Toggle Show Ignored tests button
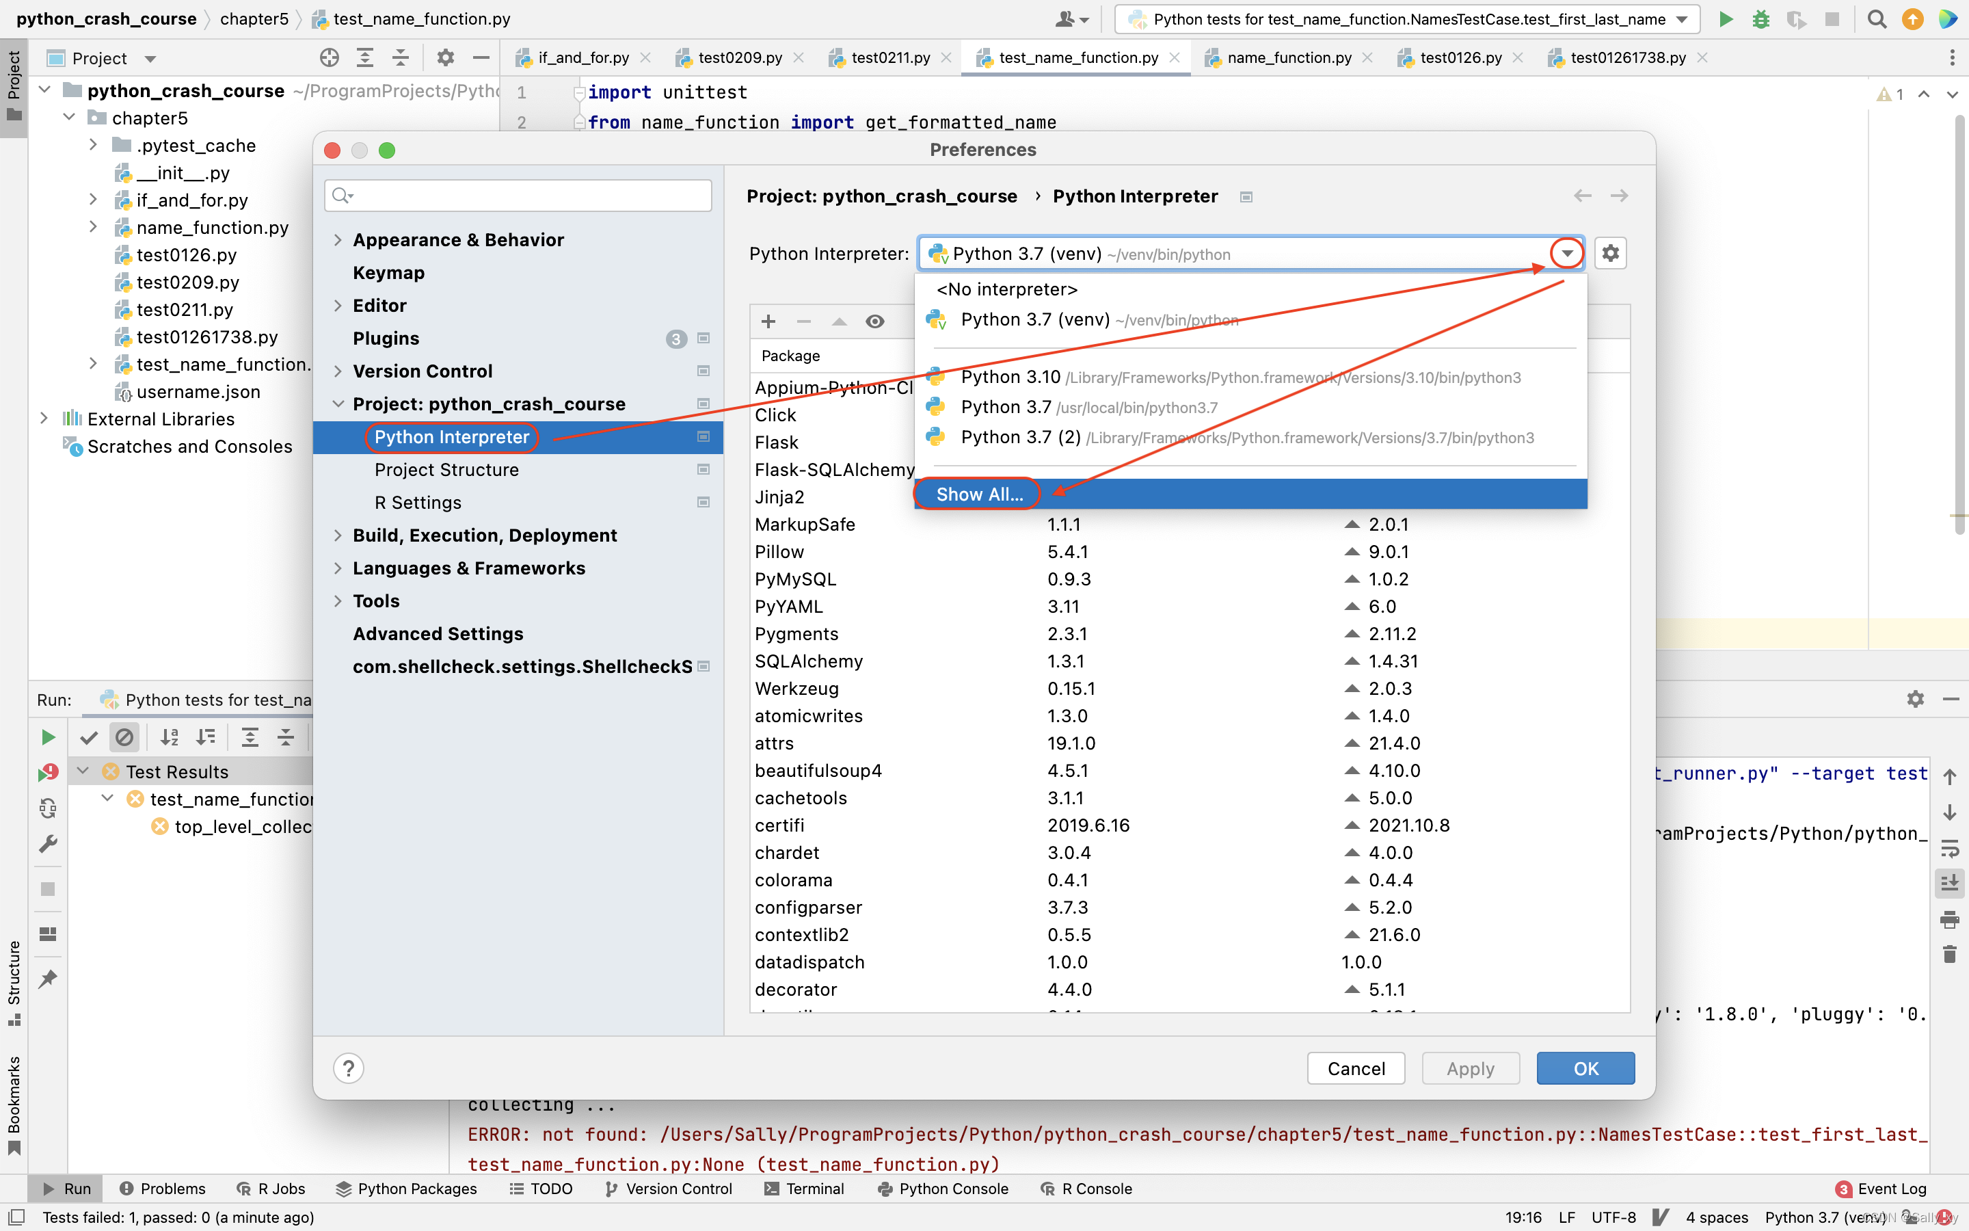This screenshot has height=1231, width=1969. pos(124,737)
